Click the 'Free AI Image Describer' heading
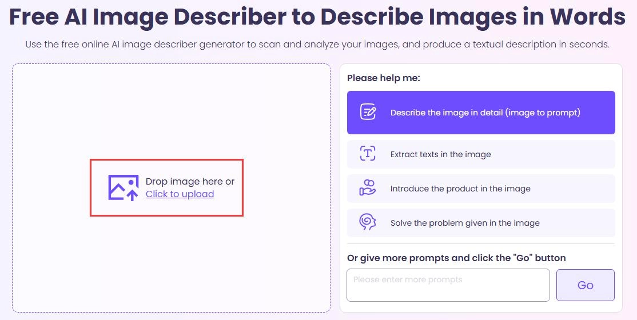The image size is (637, 320). click(317, 17)
